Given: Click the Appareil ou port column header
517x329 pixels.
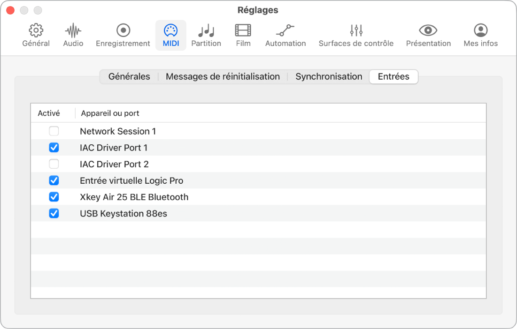Looking at the screenshot, I should [110, 113].
